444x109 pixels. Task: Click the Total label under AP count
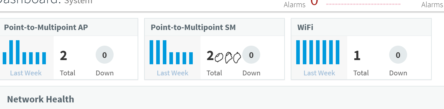pyautogui.click(x=67, y=73)
